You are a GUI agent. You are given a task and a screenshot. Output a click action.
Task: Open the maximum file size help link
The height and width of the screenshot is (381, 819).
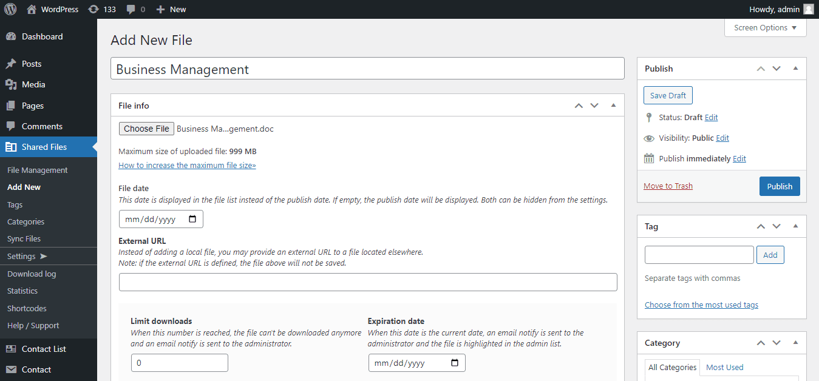coord(187,165)
